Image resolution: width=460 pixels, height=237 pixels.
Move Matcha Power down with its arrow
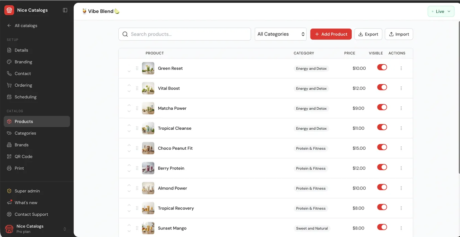(129, 111)
